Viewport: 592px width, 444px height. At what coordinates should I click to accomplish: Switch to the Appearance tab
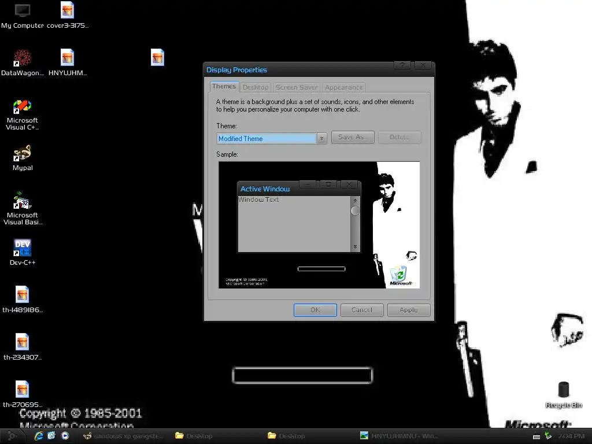343,87
